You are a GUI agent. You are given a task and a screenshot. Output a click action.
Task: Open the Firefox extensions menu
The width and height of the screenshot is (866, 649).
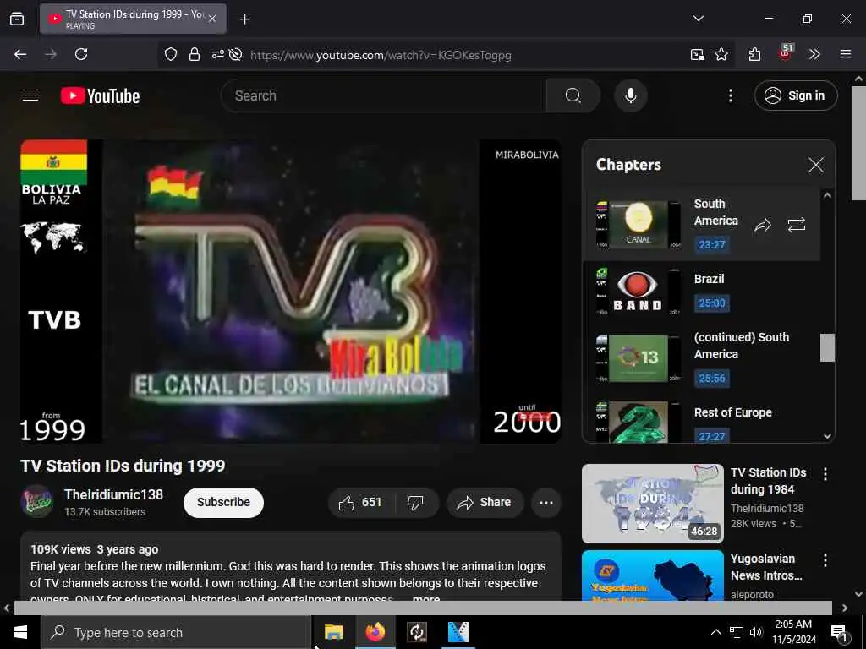click(x=754, y=54)
